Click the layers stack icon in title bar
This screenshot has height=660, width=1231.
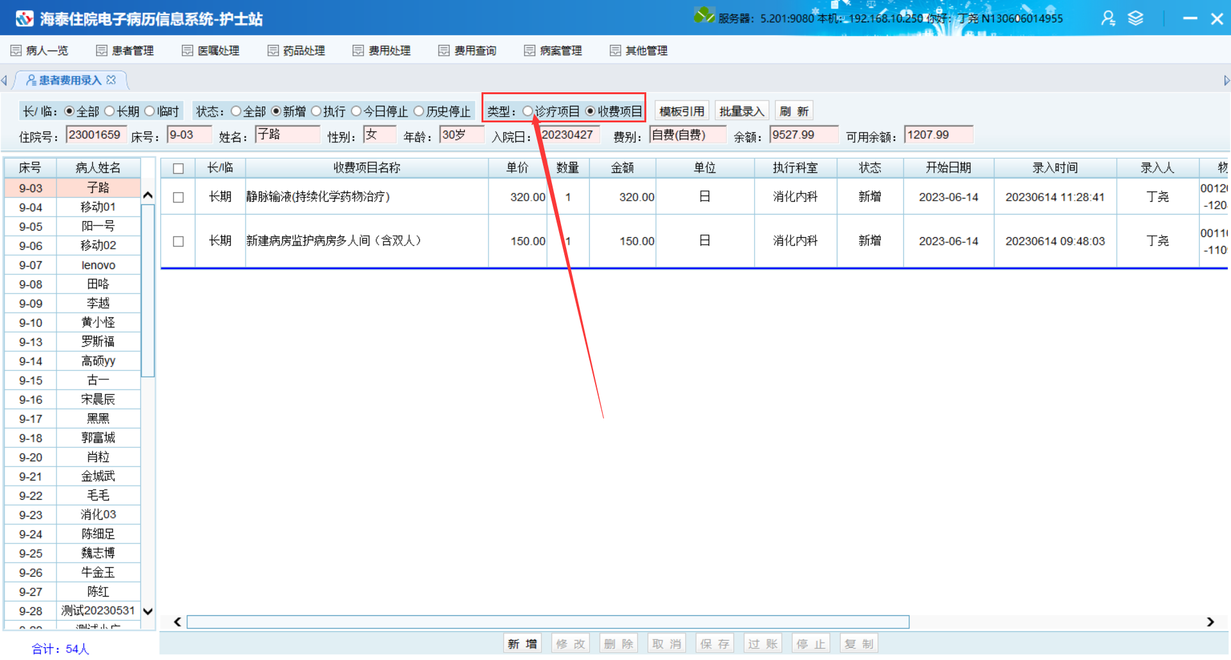click(x=1135, y=19)
